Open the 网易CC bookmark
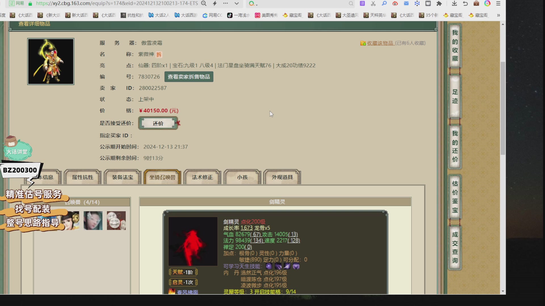545x306 pixels. [x=212, y=15]
